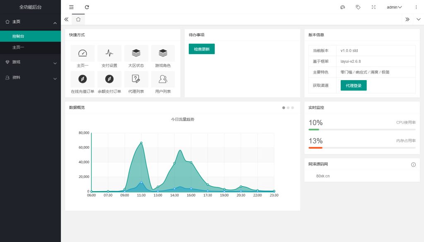Click the CPU usage progress bar
The image size is (424, 242).
[x=362, y=129]
